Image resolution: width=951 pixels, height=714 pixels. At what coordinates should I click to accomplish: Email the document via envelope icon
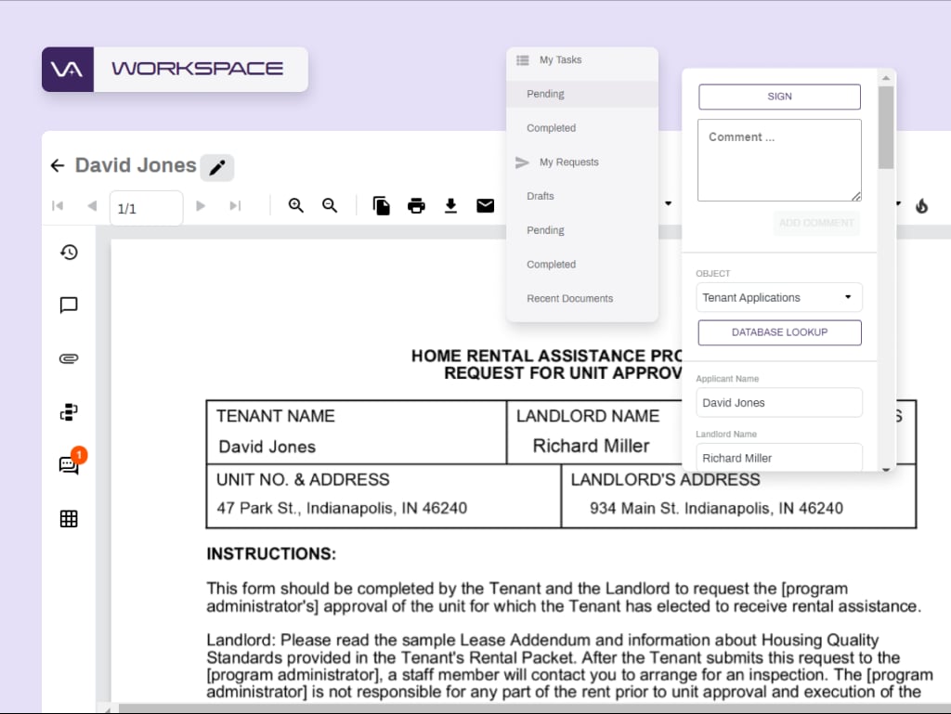tap(485, 206)
